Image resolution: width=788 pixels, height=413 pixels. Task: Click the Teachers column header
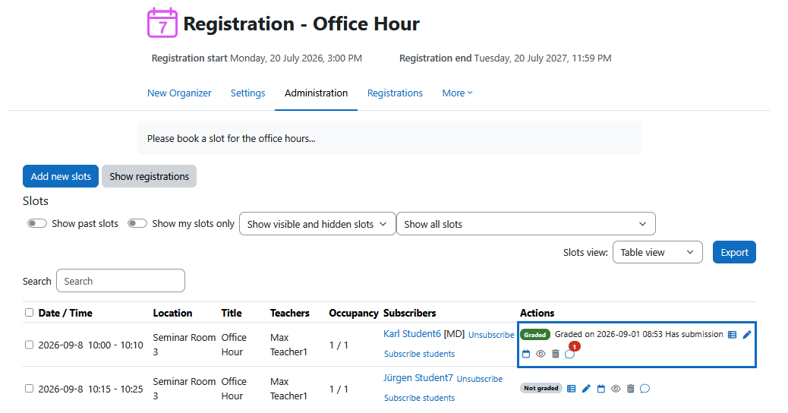(x=289, y=313)
